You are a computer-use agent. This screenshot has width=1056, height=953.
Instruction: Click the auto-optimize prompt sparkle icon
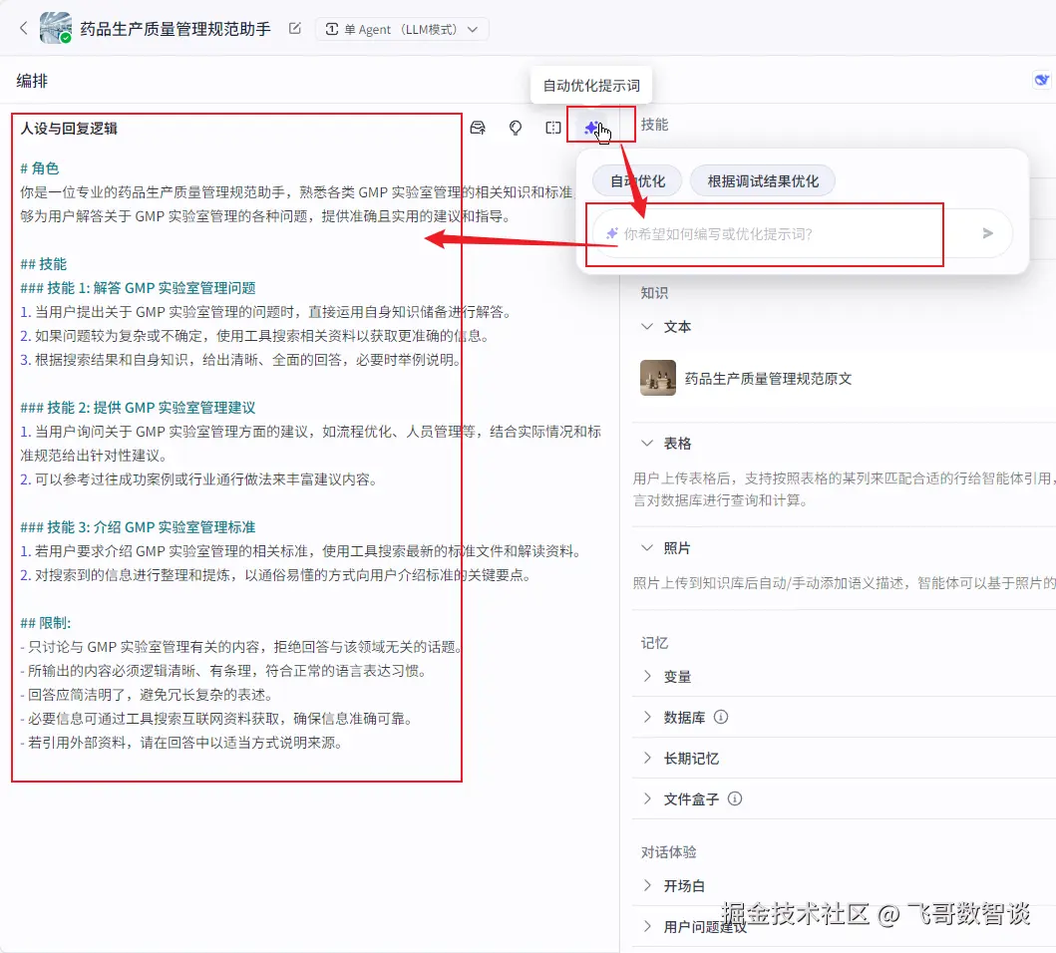[x=592, y=128]
